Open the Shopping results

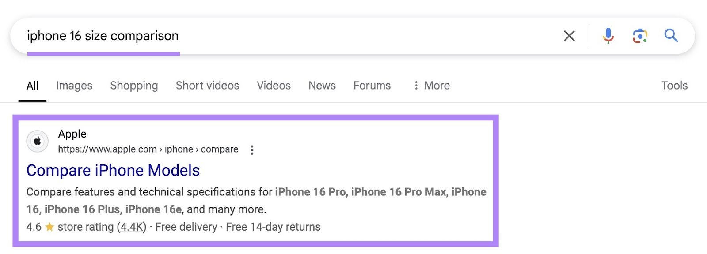pos(134,86)
